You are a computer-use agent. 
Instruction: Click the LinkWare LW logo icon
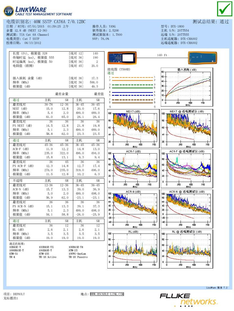(x=8, y=11)
